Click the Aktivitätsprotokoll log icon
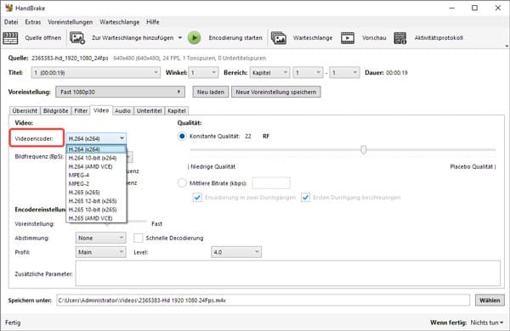510x331 pixels. tap(400, 38)
